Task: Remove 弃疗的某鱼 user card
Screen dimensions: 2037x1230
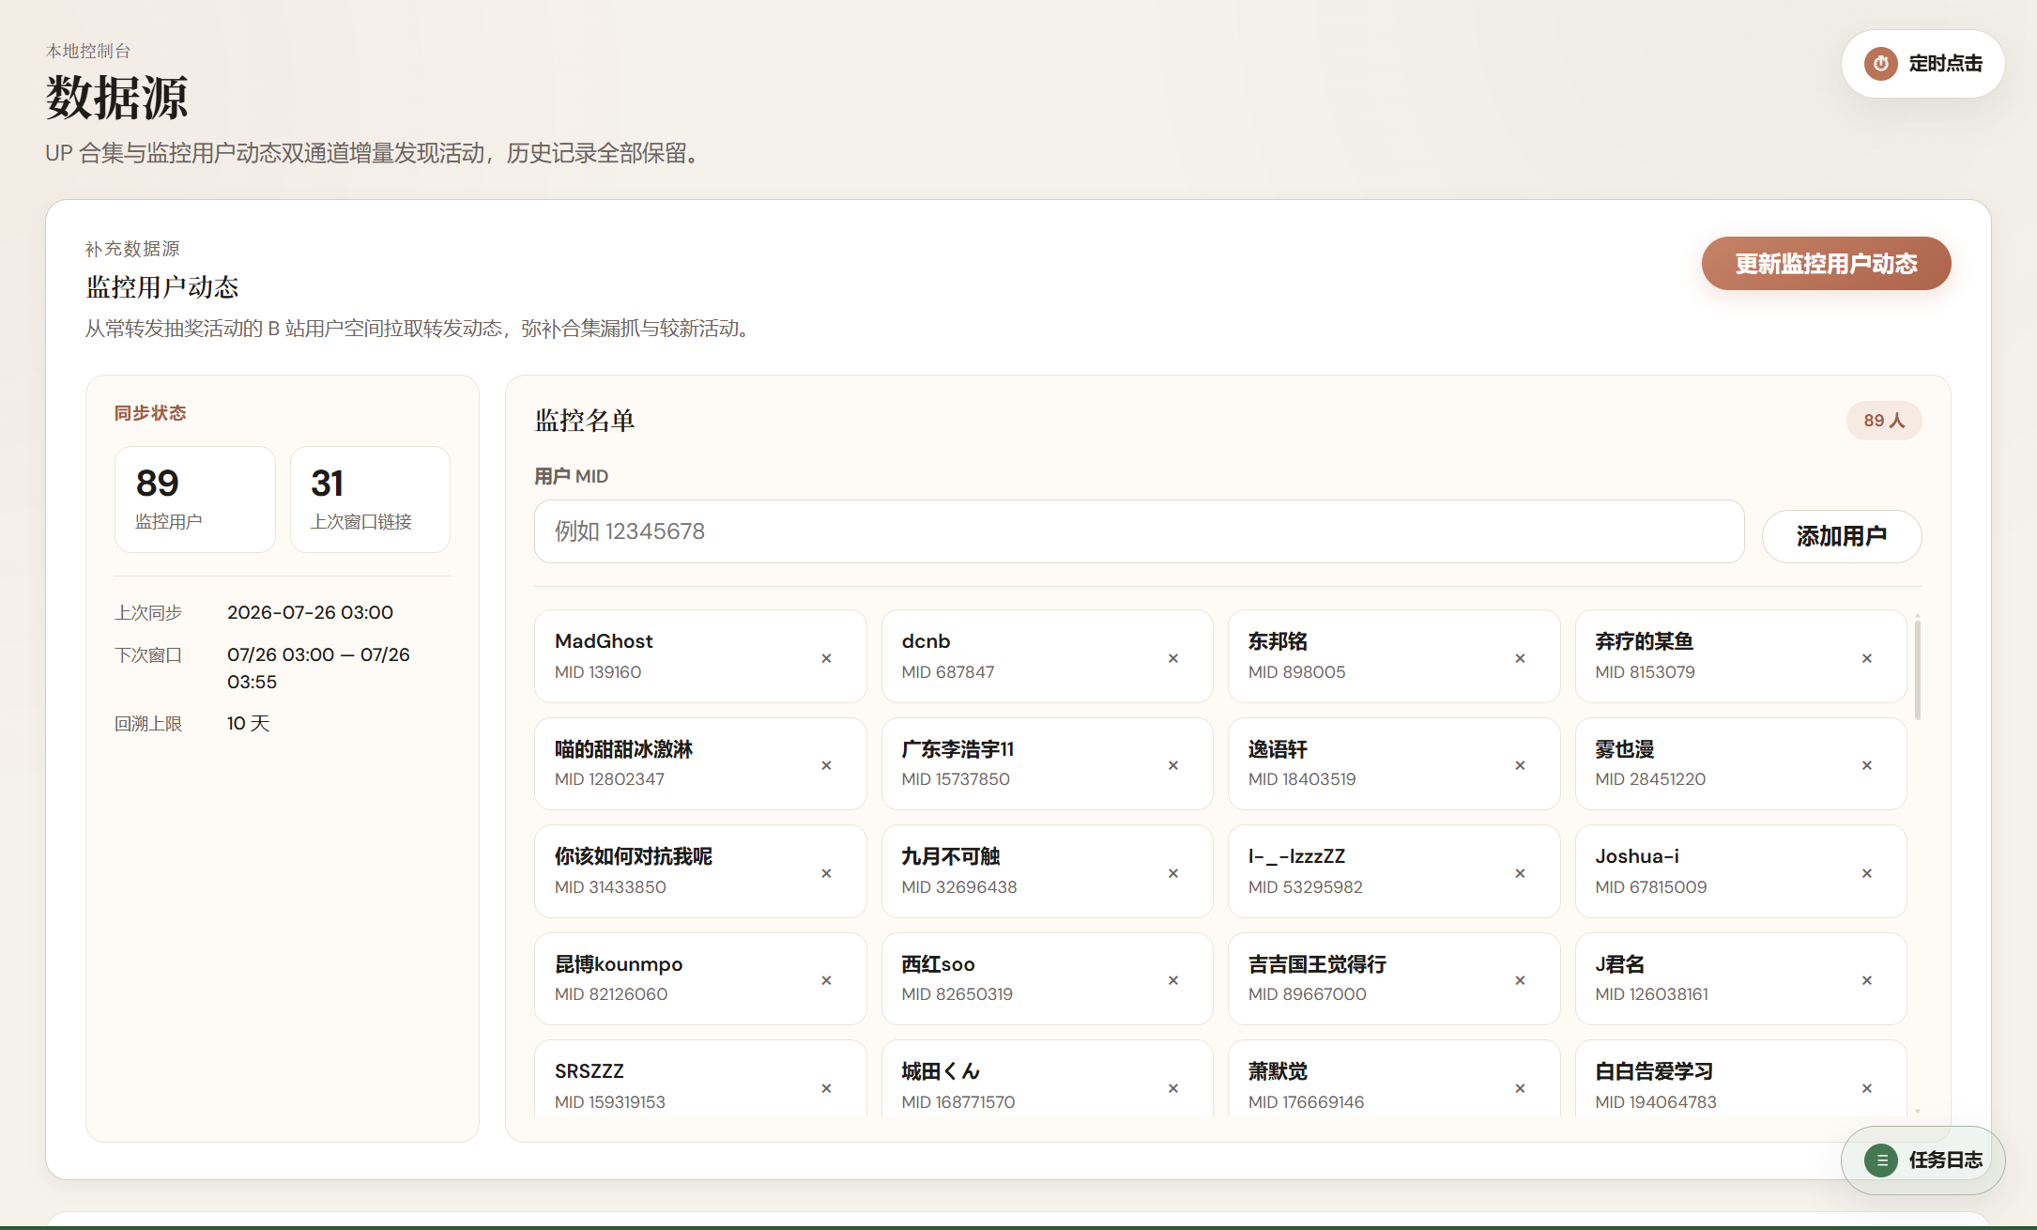Action: tap(1866, 658)
